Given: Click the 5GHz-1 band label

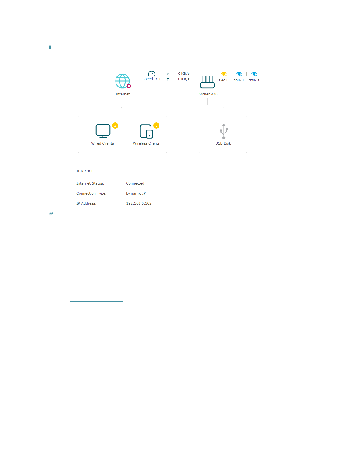Looking at the screenshot, I should tap(239, 80).
